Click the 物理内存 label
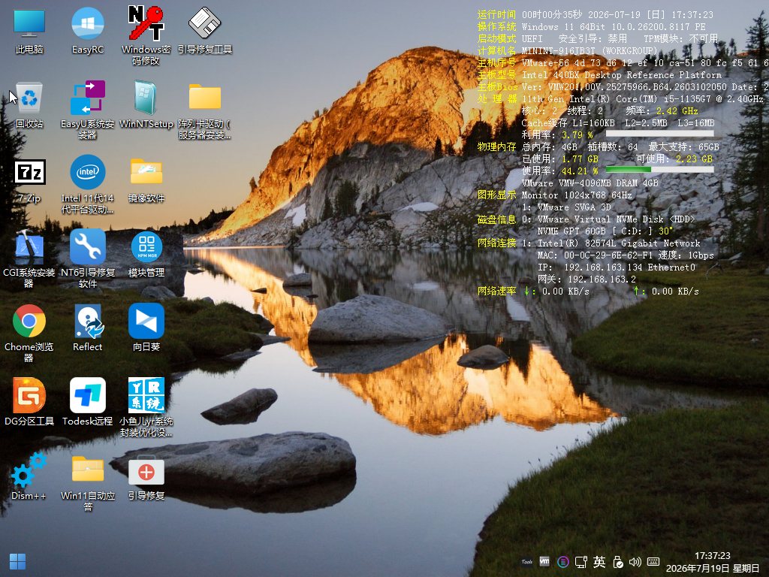 (496, 147)
